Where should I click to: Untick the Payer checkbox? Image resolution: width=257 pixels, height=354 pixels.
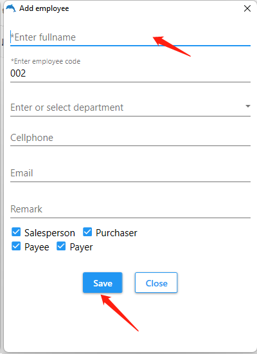(x=61, y=247)
